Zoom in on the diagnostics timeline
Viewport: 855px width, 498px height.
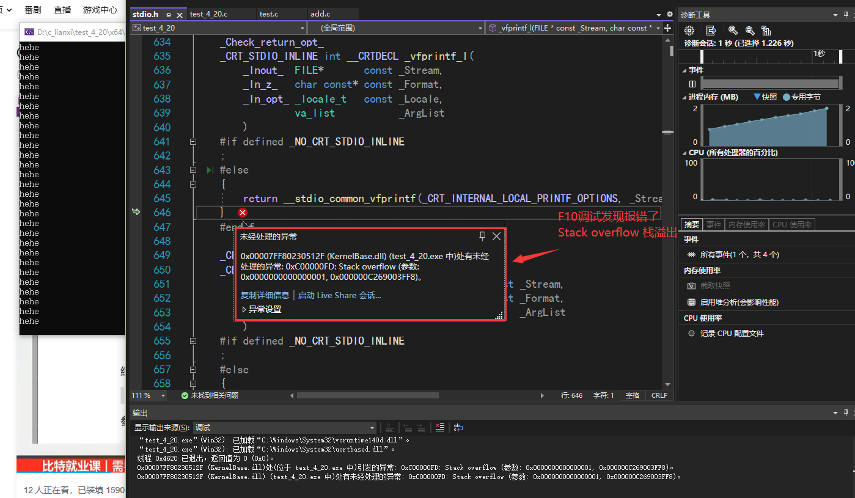pos(733,31)
